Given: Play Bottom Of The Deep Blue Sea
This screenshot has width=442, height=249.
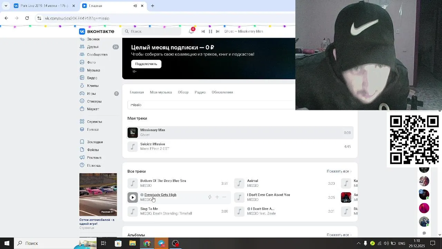Looking at the screenshot, I should pos(133,183).
